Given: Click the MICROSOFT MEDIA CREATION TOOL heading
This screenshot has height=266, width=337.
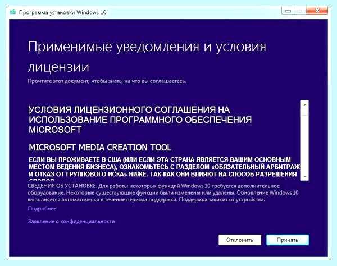Looking at the screenshot, I should pos(100,148).
